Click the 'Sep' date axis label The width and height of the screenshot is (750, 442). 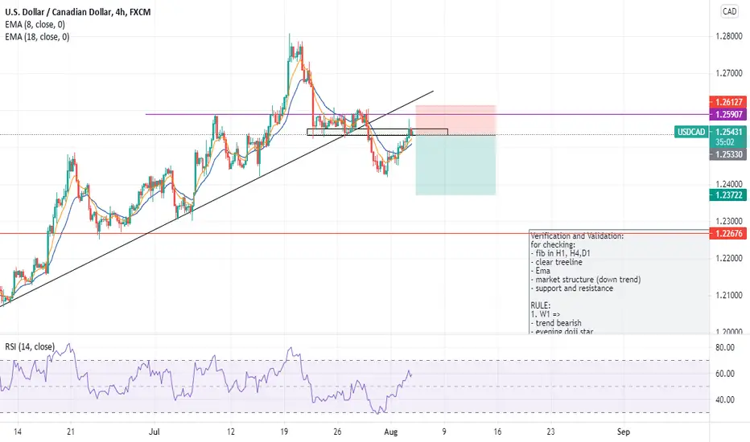(x=623, y=432)
